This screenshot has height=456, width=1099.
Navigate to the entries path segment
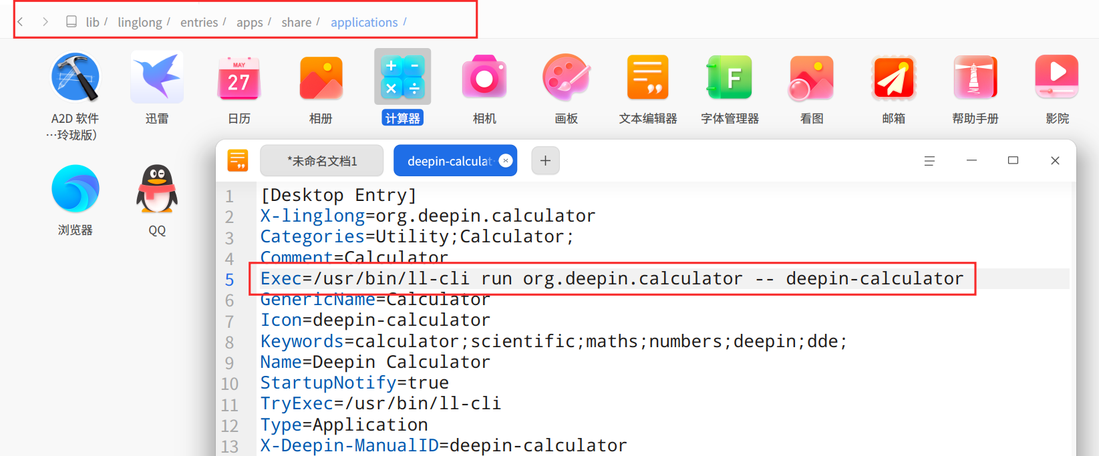[199, 23]
